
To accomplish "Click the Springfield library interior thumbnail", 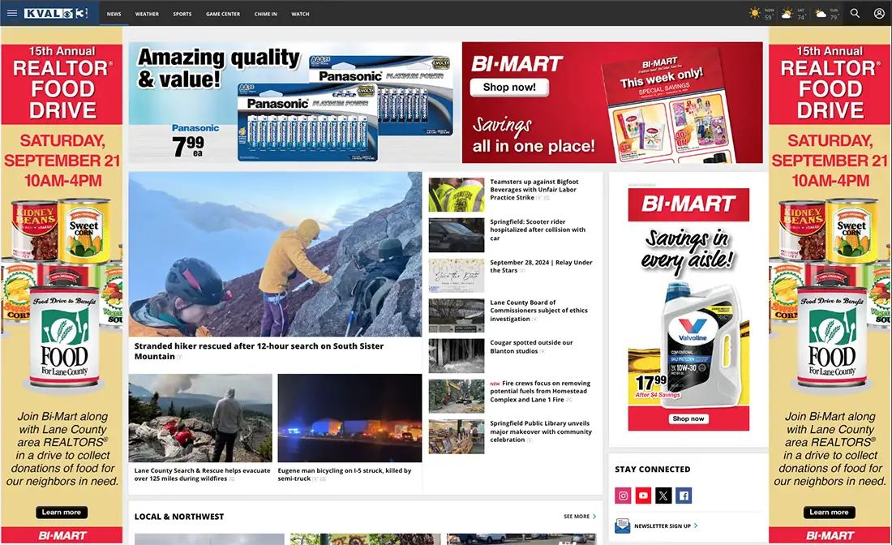I will 457,437.
